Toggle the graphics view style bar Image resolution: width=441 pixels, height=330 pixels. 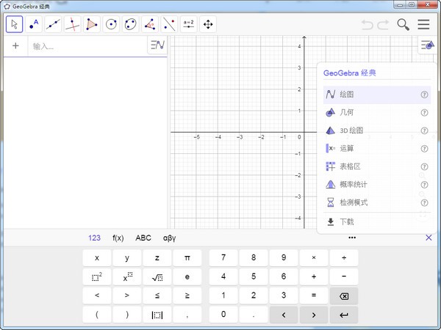pyautogui.click(x=427, y=45)
